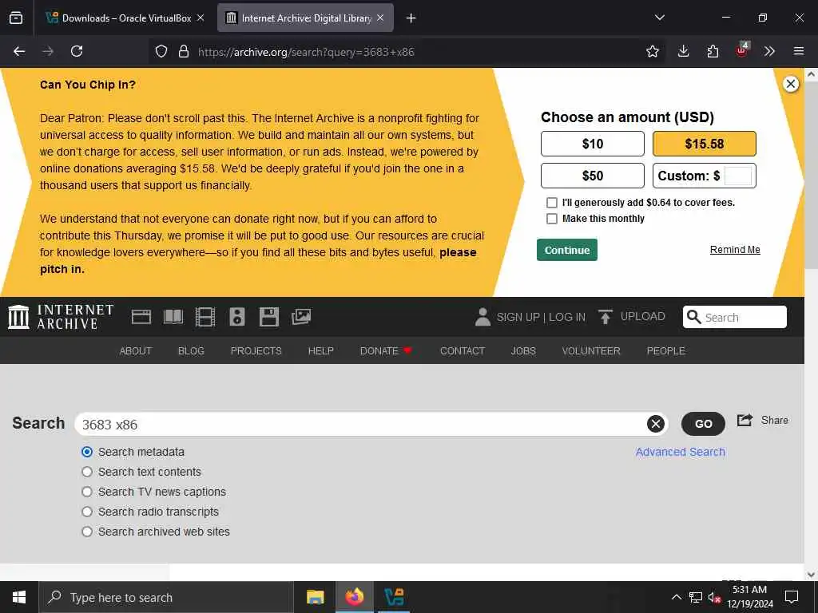Click the green Continue button

point(567,250)
